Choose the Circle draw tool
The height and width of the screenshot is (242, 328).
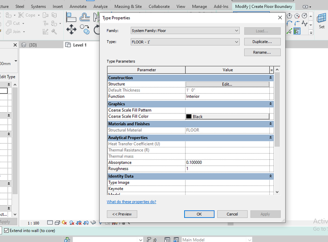[x=304, y=16]
